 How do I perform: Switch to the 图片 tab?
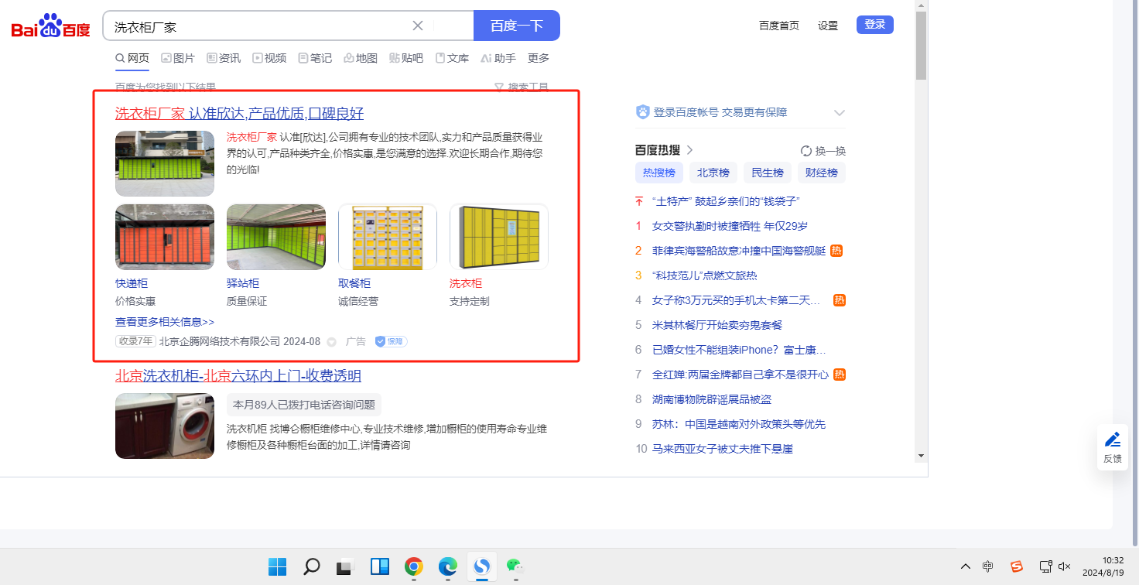(178, 58)
